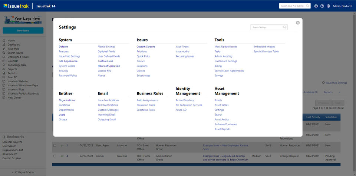The image size is (356, 176).
Task: Open Service Level Agreements link
Action: pos(229,71)
